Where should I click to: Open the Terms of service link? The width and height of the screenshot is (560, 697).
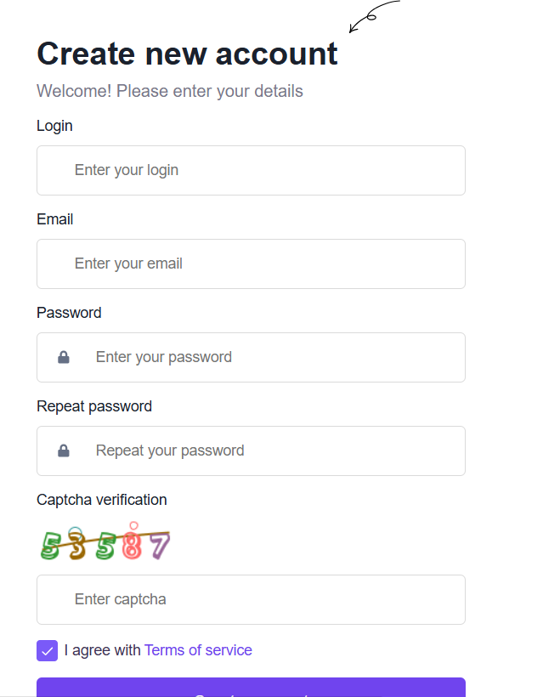[x=198, y=650]
